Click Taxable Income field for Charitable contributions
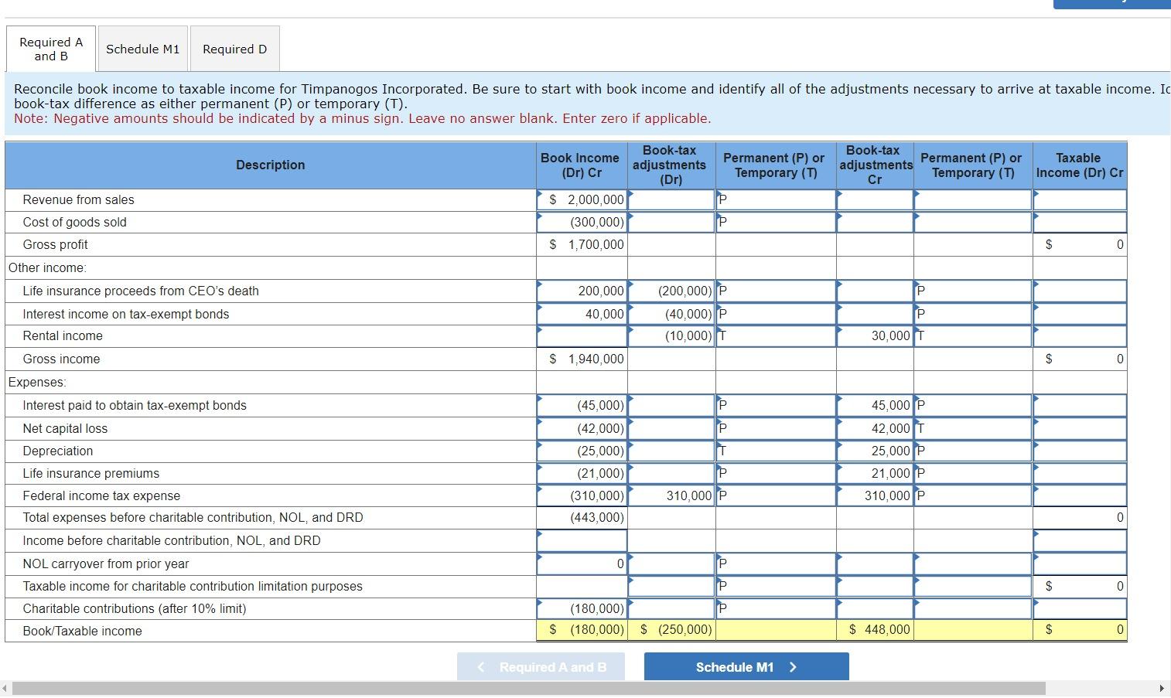1171x698 pixels. coord(1080,608)
